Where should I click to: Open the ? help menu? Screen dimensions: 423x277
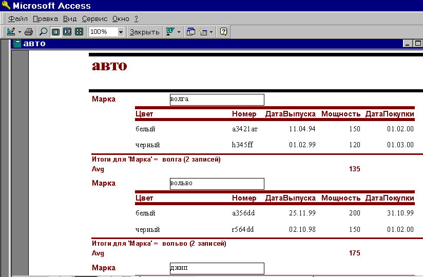point(136,18)
